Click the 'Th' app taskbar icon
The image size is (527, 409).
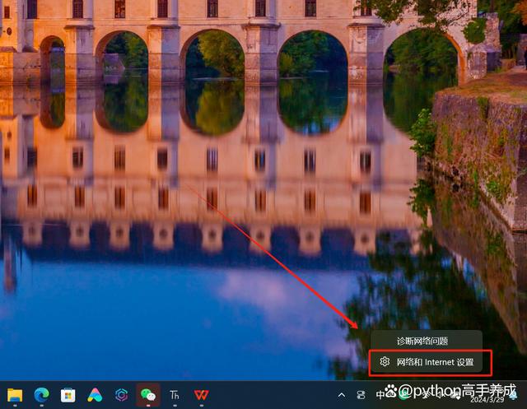point(175,395)
